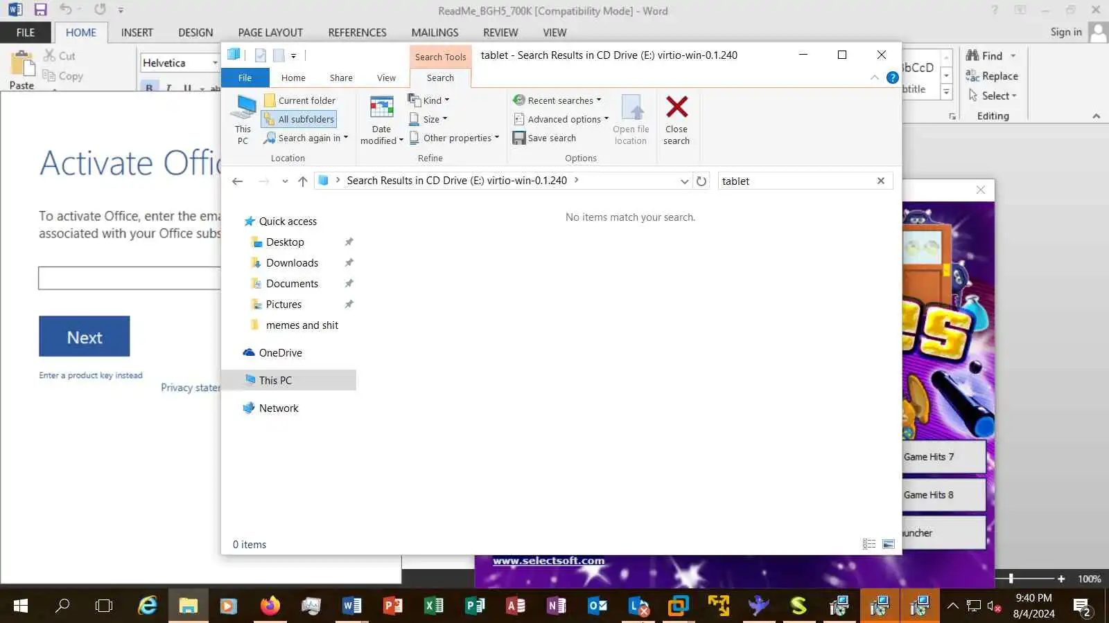
Task: Switch Explorer to large icons view
Action: tap(889, 544)
